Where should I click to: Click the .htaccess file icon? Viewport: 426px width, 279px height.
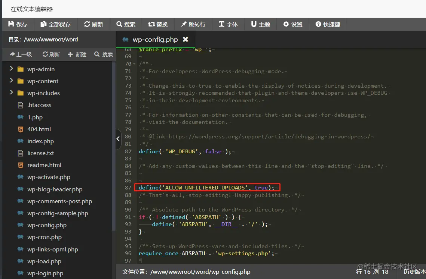(20, 105)
